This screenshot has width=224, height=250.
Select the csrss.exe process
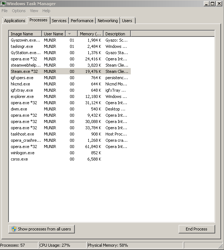[x=70, y=159]
